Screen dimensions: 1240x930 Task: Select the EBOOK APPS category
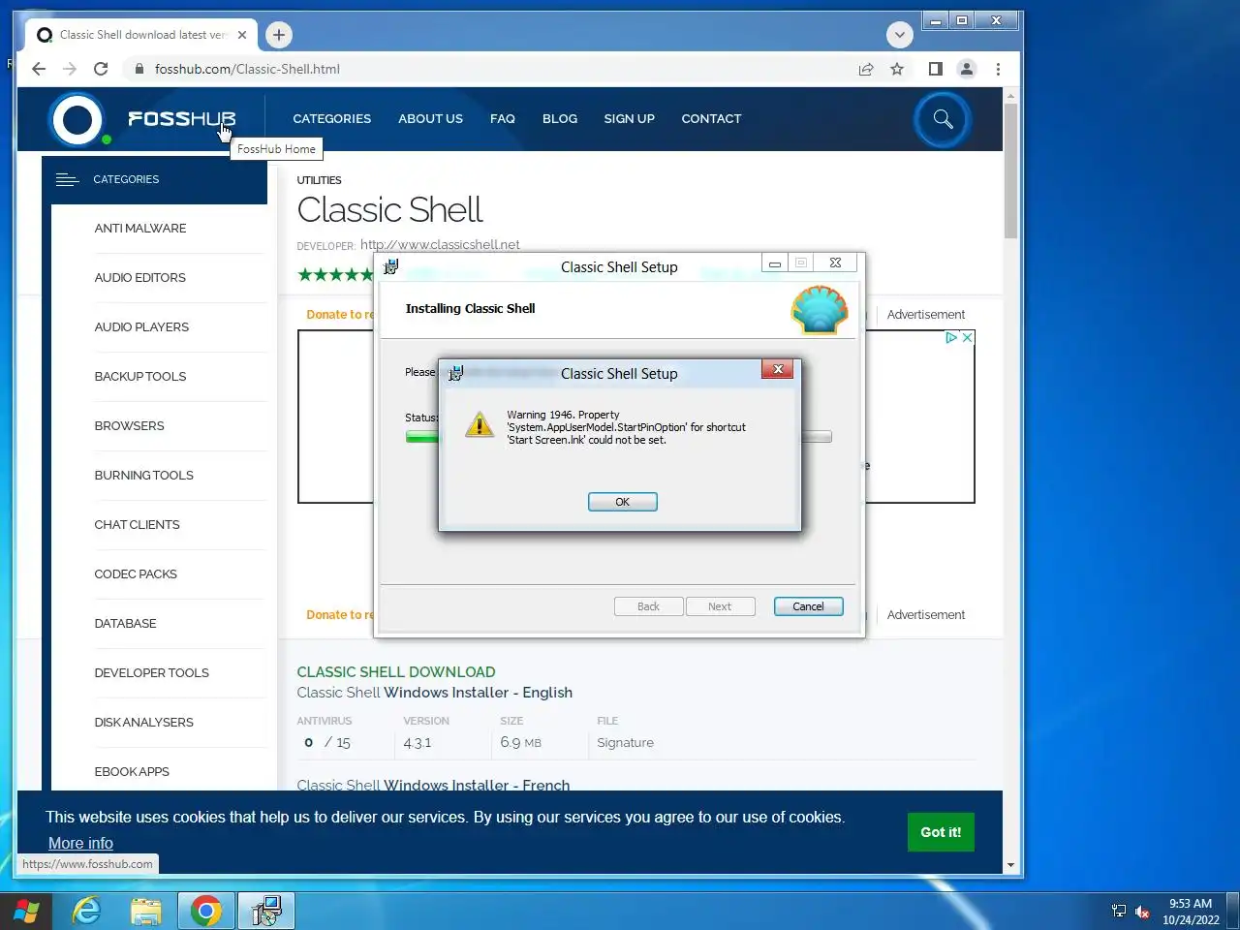pyautogui.click(x=132, y=772)
